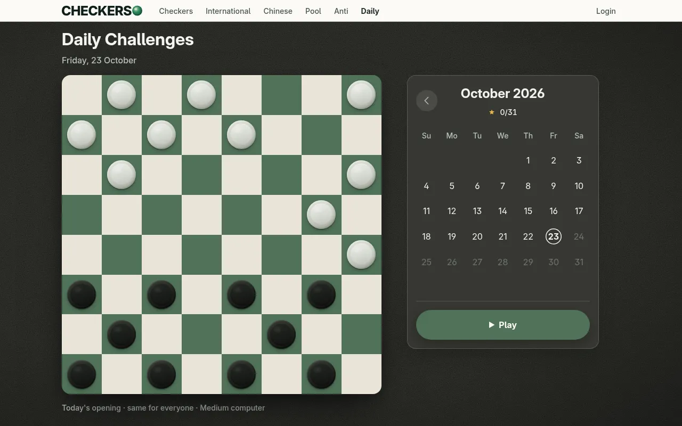
Task: Click the rightmost black piece in the sixth row
Action: (321, 294)
